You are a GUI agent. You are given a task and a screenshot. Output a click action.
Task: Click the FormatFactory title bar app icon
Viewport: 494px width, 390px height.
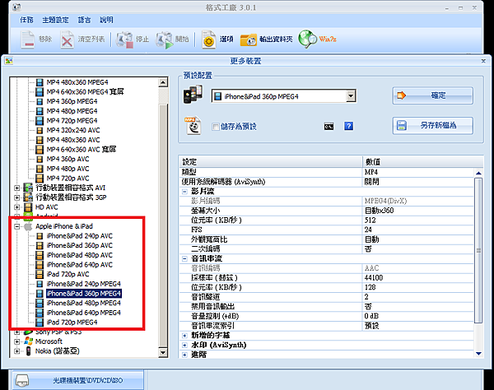[x=16, y=7]
